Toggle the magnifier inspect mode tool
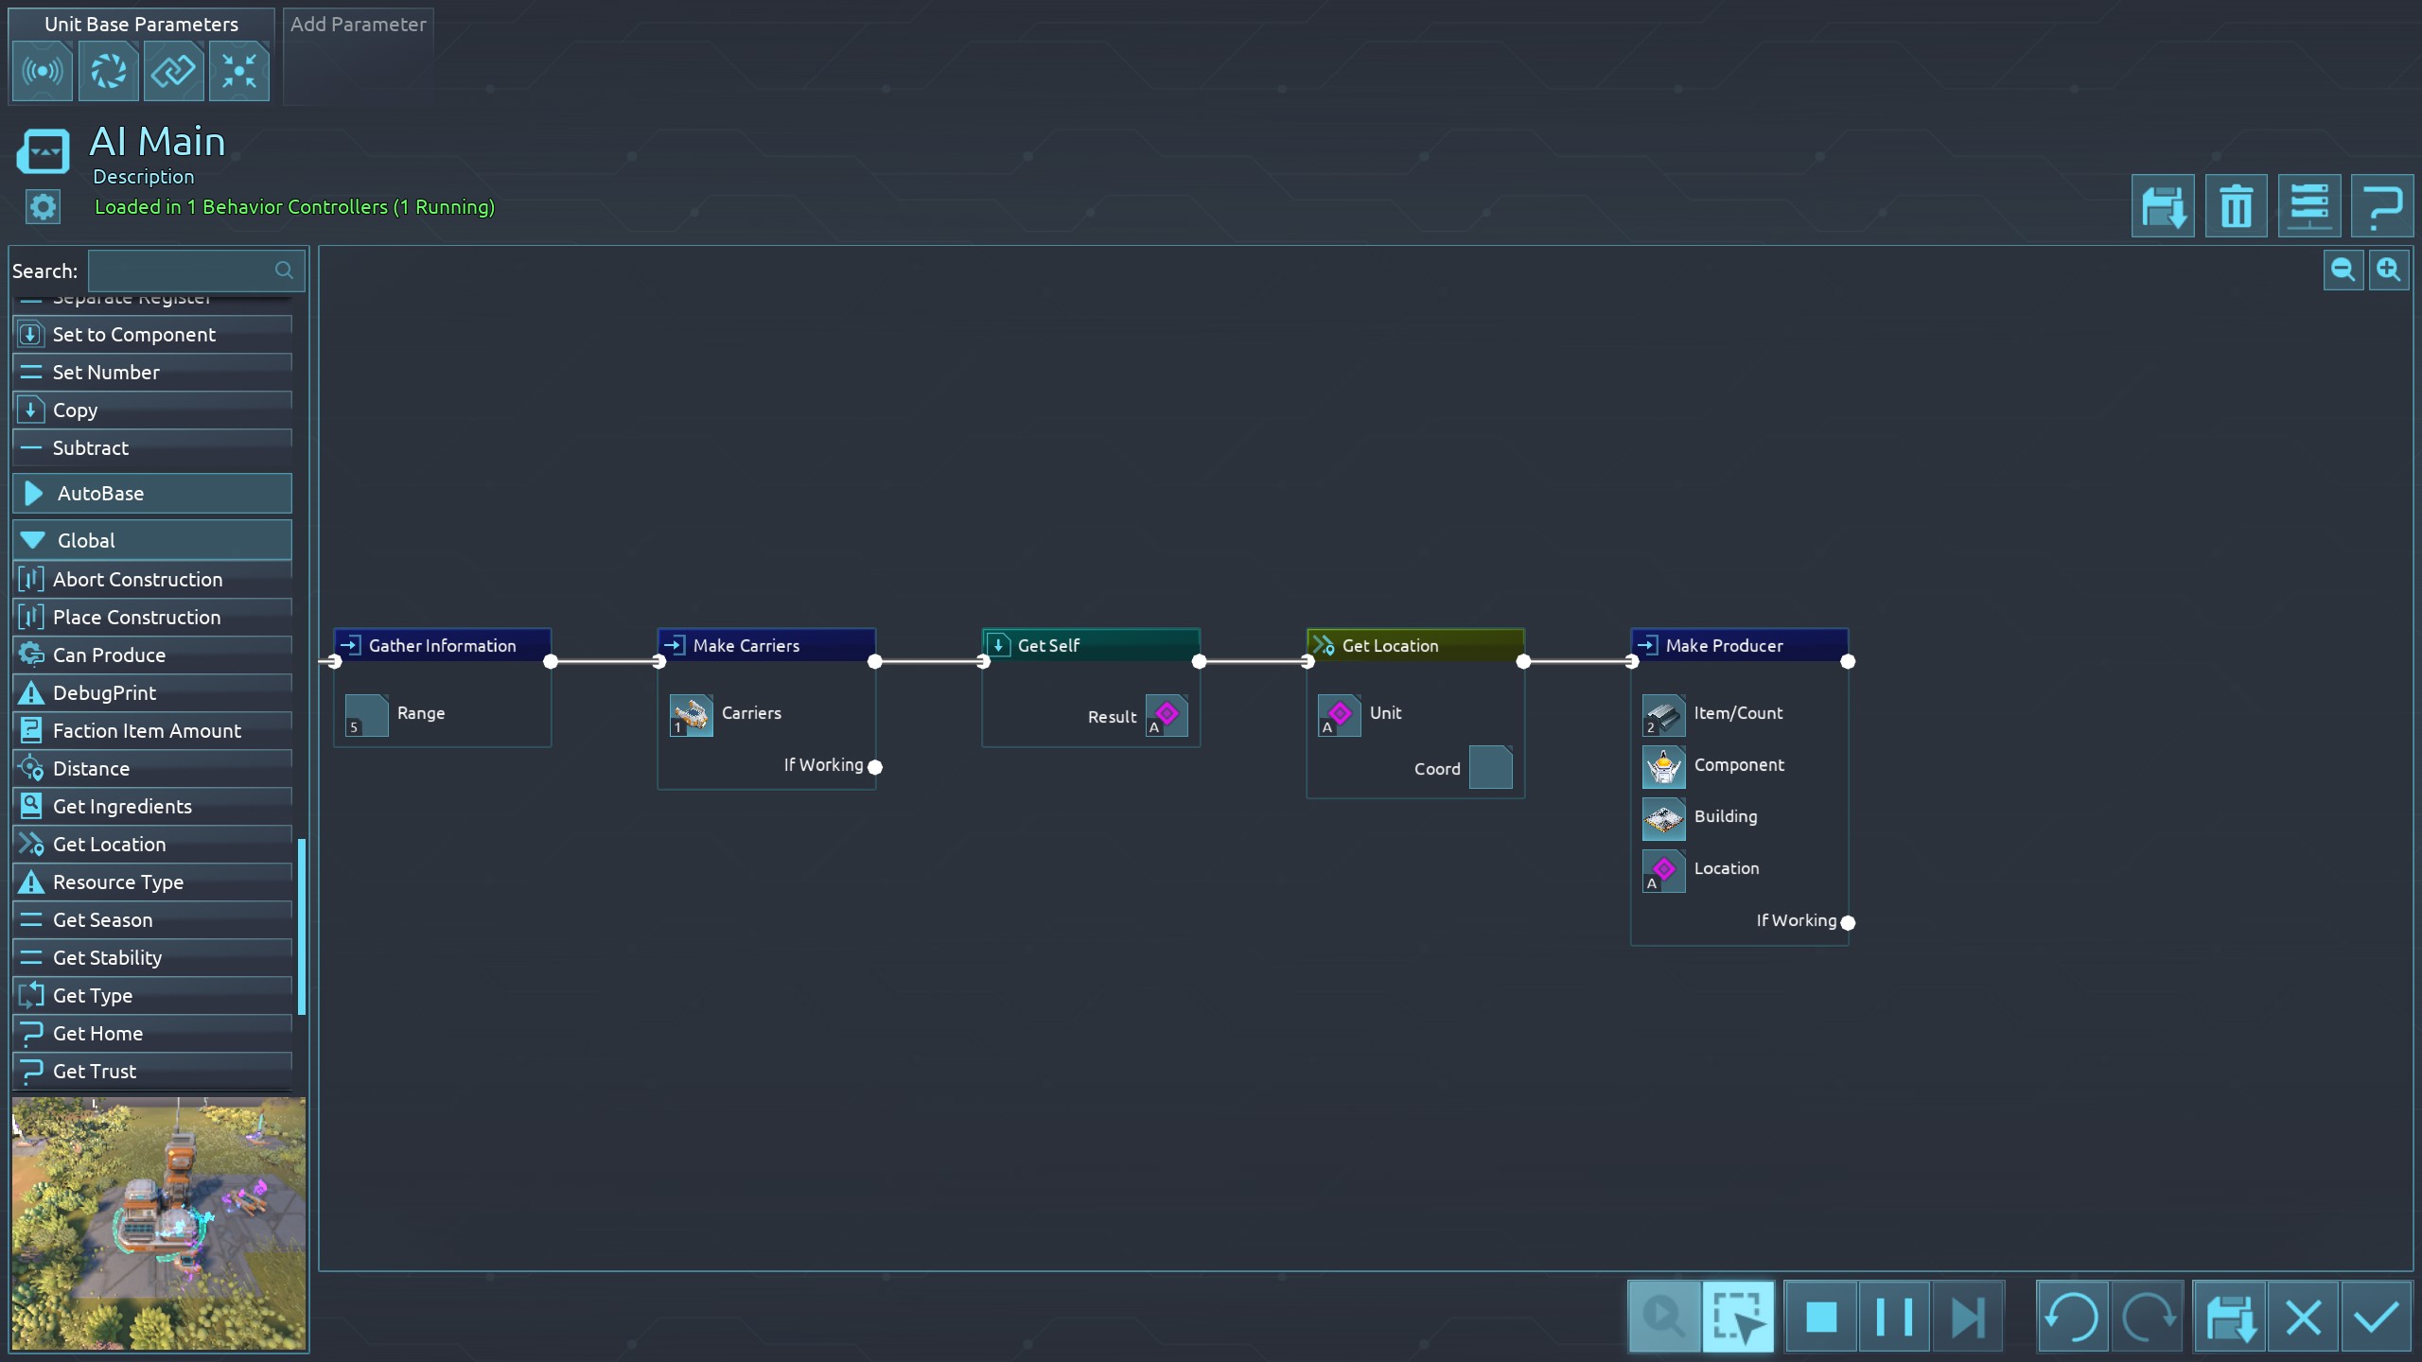The width and height of the screenshot is (2422, 1362). coord(1664,1317)
